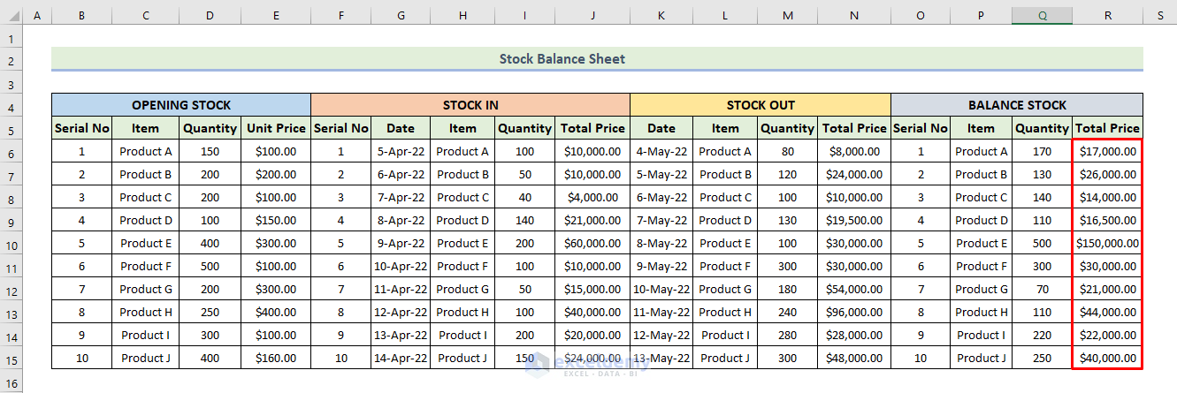The width and height of the screenshot is (1177, 393).
Task: Select row header 10
Action: click(x=11, y=243)
